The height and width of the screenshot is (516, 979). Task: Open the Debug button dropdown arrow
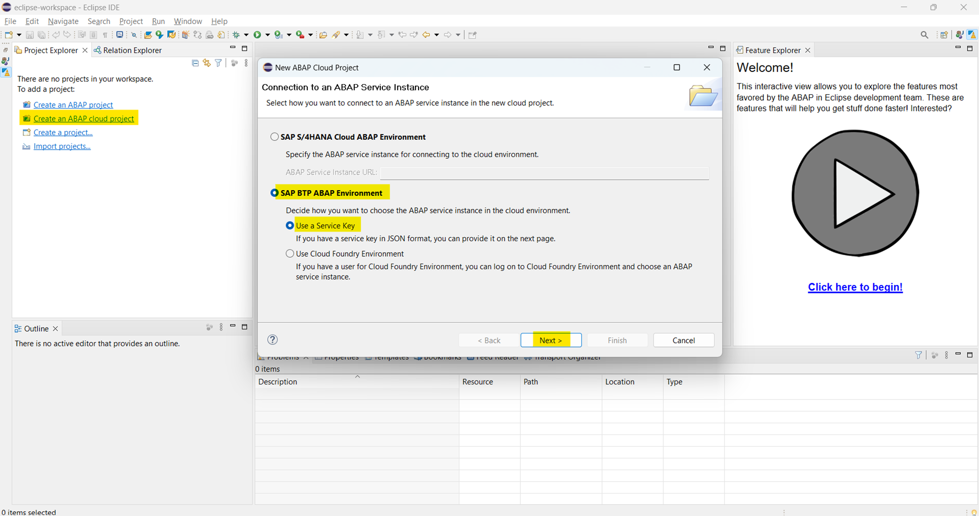tap(246, 35)
